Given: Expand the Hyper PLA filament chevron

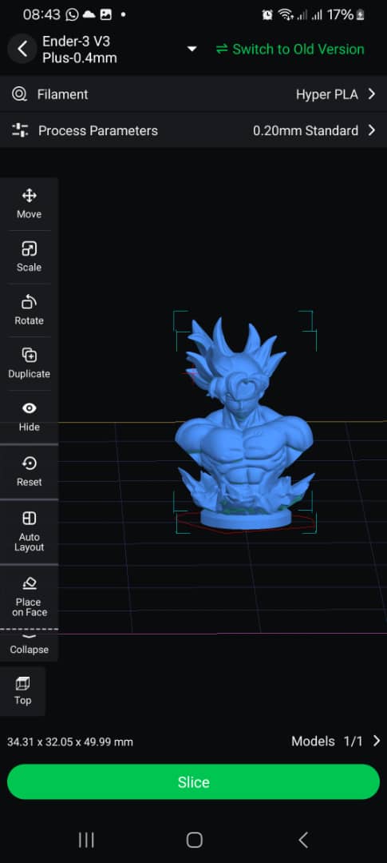Looking at the screenshot, I should click(372, 94).
